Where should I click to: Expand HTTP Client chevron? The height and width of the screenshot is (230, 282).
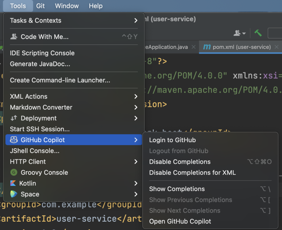[x=136, y=161]
